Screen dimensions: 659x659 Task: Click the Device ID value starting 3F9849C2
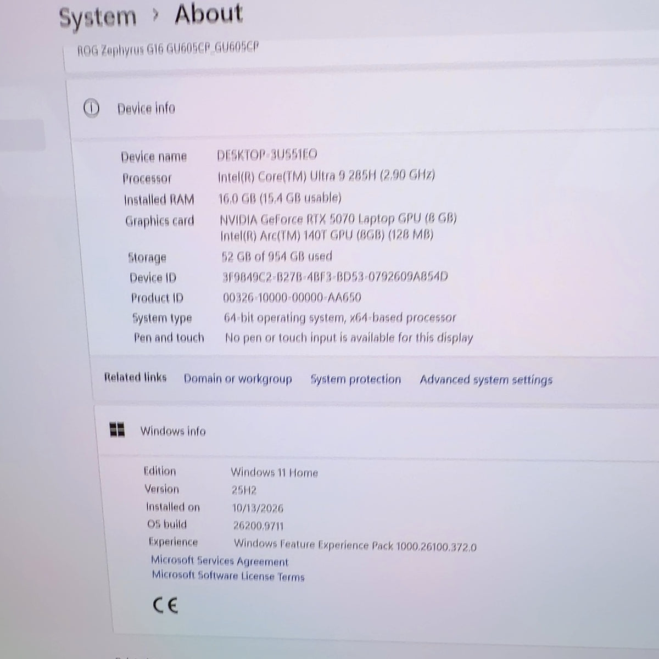click(x=335, y=277)
